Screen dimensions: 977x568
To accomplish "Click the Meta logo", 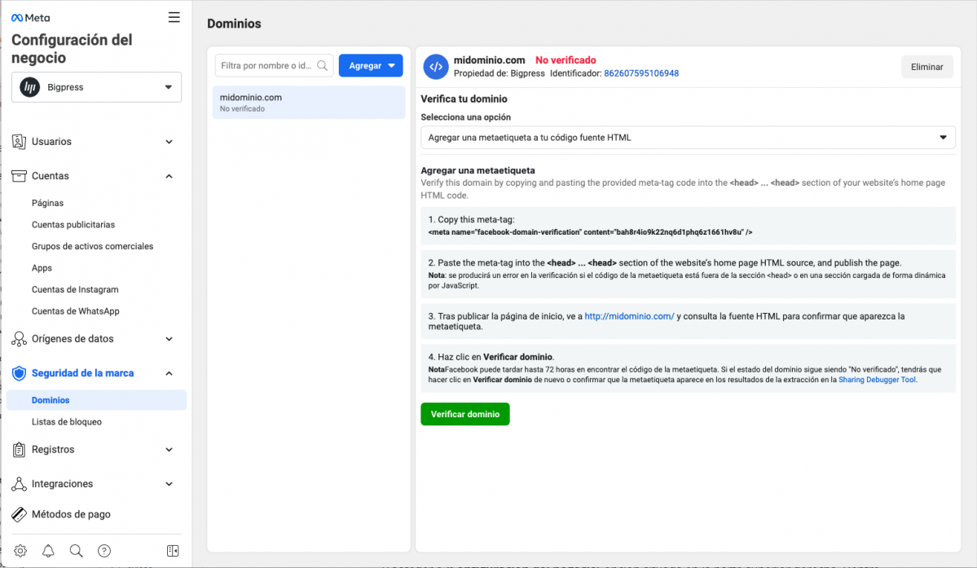I will click(x=30, y=18).
